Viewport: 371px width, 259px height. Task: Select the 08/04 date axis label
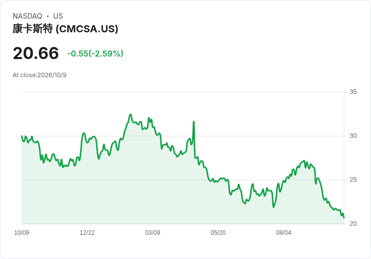point(283,233)
